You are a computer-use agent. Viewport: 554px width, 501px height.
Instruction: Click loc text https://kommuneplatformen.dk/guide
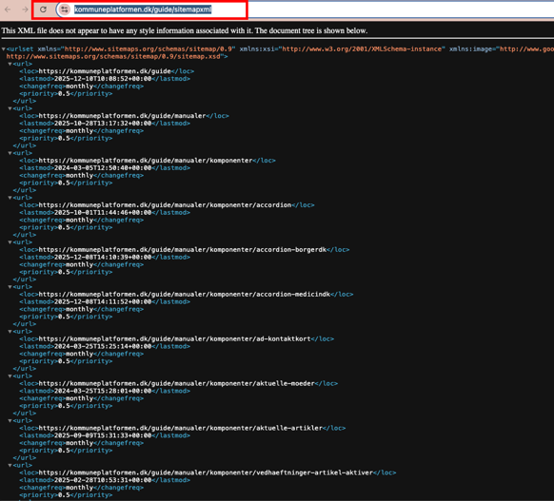(105, 71)
